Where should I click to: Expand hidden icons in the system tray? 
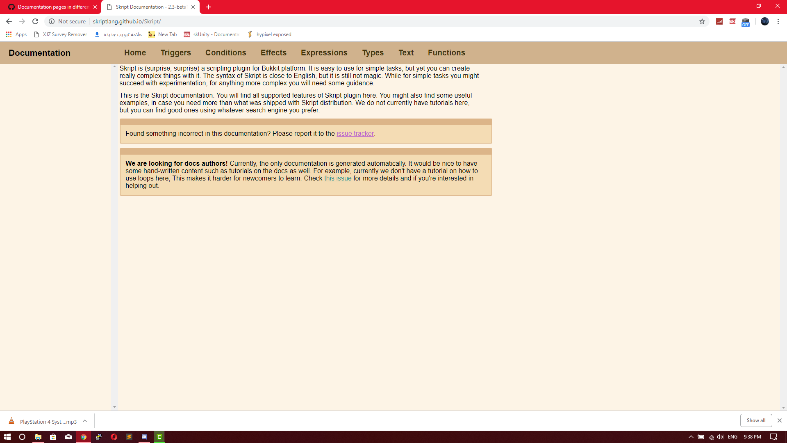(x=691, y=437)
